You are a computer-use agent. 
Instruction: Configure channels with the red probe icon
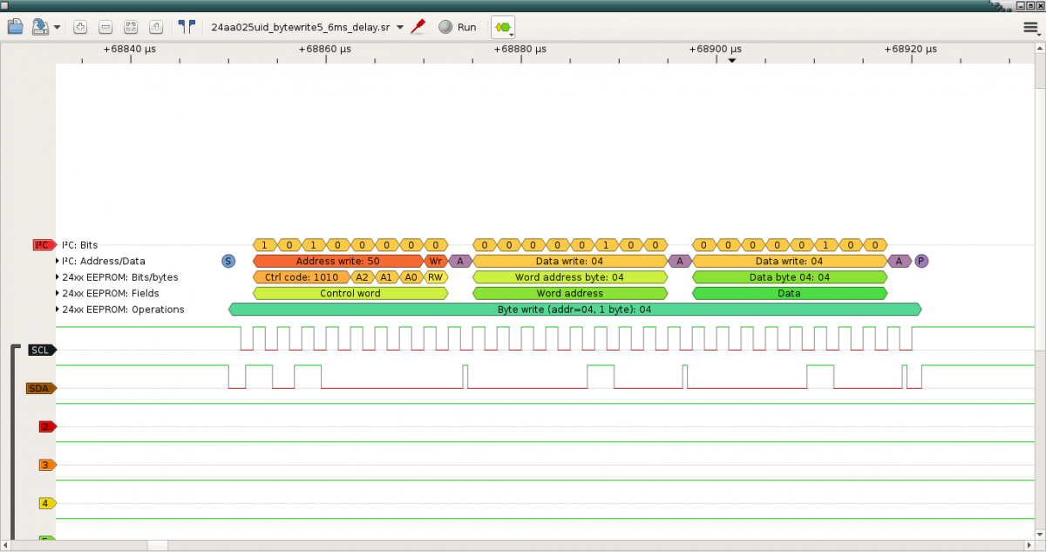[418, 26]
